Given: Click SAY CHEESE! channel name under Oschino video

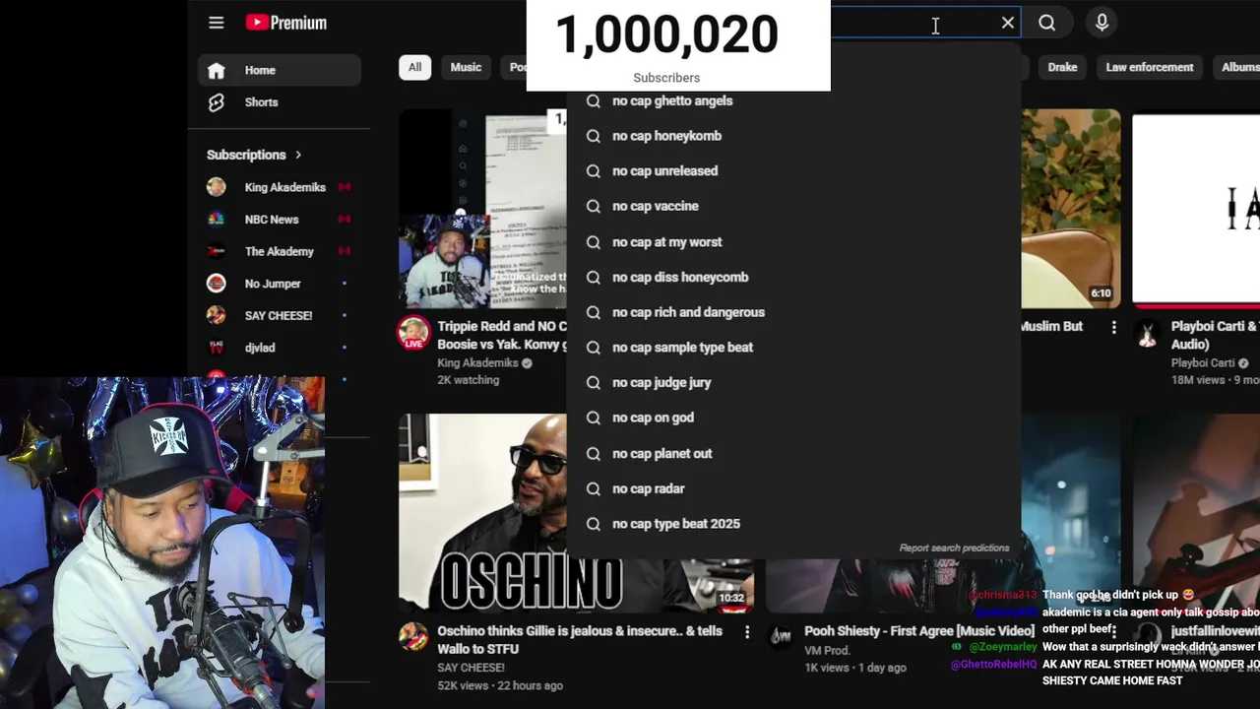Looking at the screenshot, I should tap(471, 668).
